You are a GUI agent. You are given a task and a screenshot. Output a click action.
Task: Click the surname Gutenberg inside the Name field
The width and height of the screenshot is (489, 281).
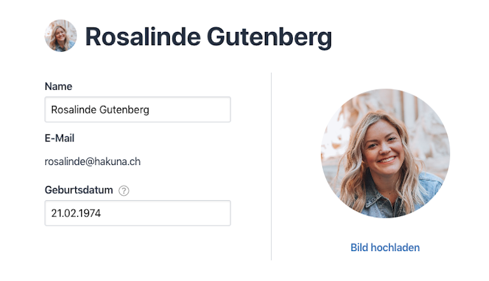pos(124,110)
